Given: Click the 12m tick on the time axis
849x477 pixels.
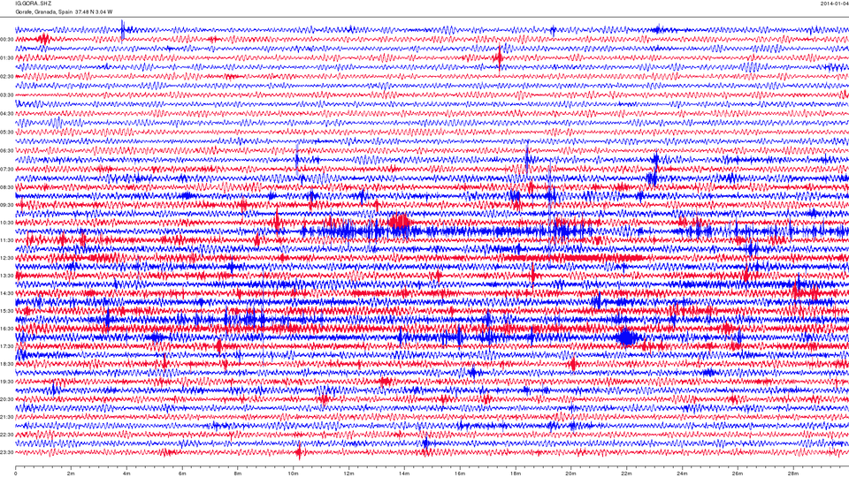Looking at the screenshot, I should point(348,473).
